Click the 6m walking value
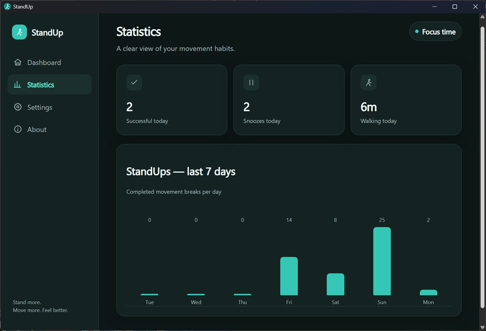This screenshot has width=486, height=331. (x=369, y=107)
